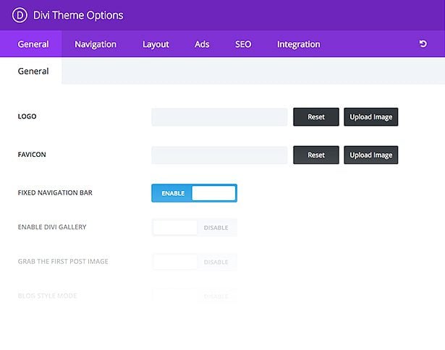Toggle the Fixed Navigation Bar switch
This screenshot has height=350, width=445.
click(x=194, y=193)
